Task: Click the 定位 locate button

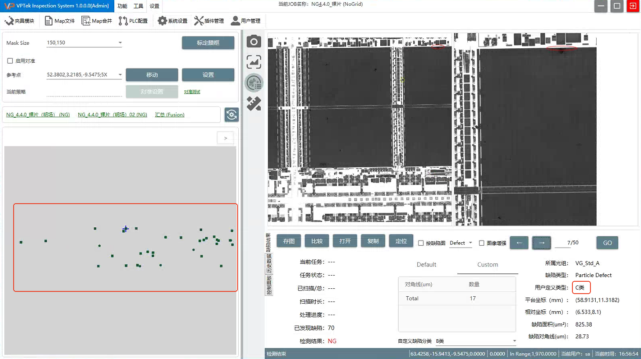Action: [401, 241]
